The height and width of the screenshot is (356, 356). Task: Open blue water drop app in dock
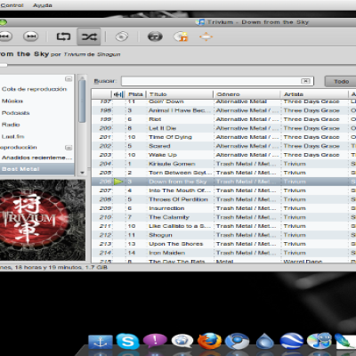(264, 341)
